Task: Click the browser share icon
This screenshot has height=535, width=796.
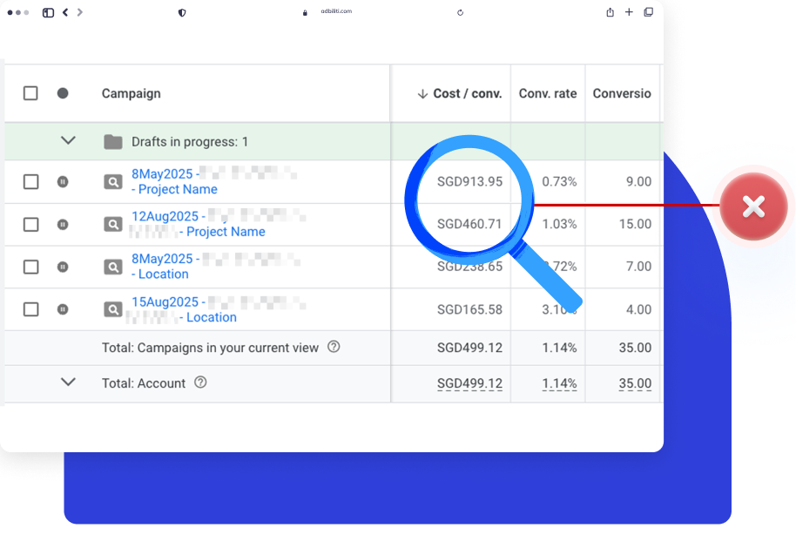Action: pos(610,12)
